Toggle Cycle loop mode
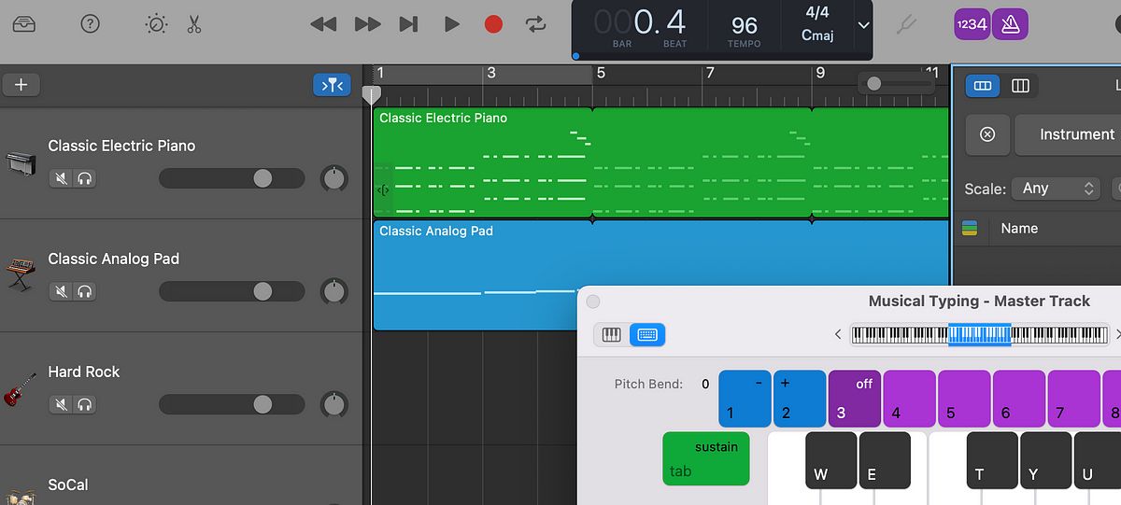Viewport: 1121px width, 505px height. tap(535, 24)
